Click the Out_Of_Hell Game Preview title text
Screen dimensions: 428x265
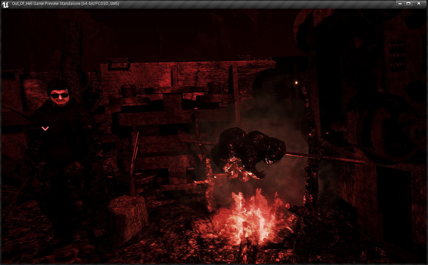click(65, 4)
